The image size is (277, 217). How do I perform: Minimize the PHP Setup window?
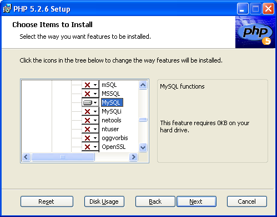pos(243,9)
